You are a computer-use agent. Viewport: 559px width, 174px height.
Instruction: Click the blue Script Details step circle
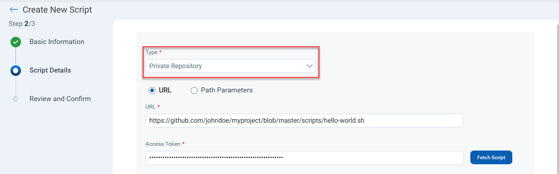point(16,70)
